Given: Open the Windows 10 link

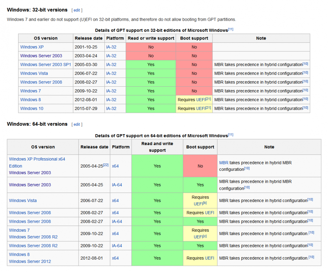Looking at the screenshot, I should coord(32,108).
